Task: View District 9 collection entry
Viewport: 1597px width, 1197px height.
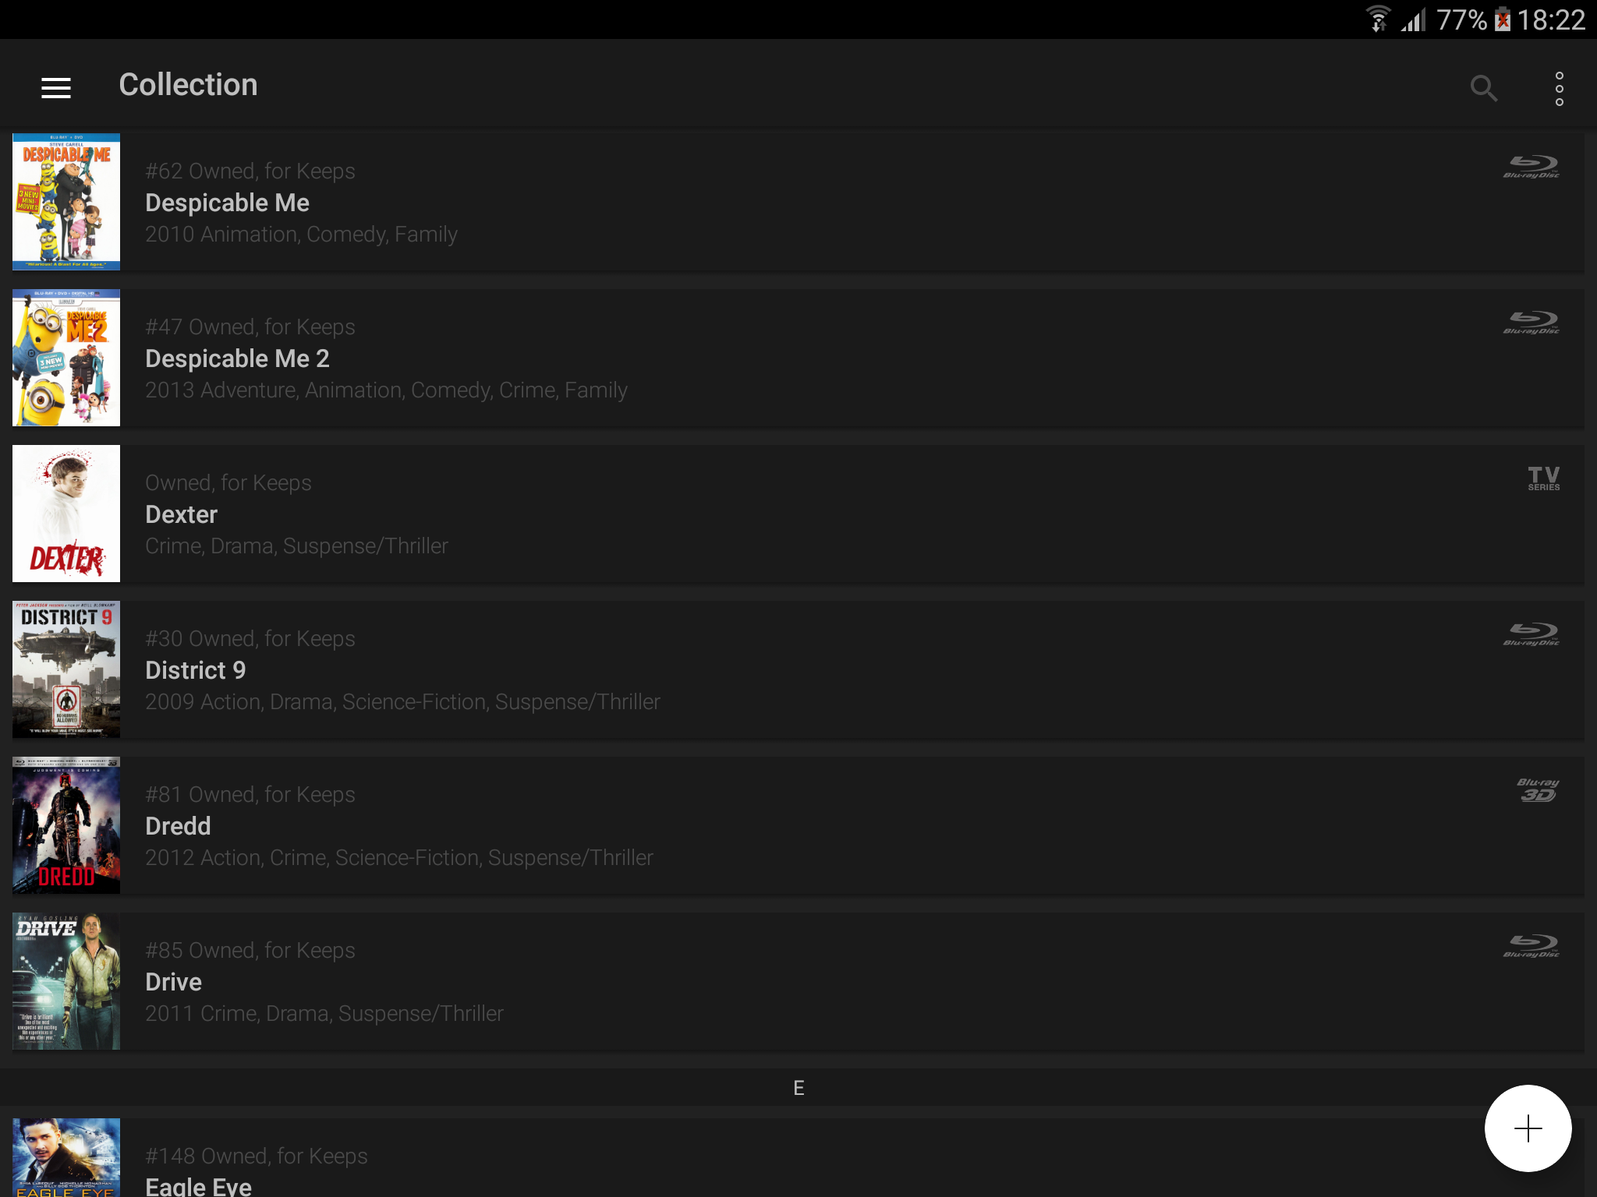Action: (798, 670)
